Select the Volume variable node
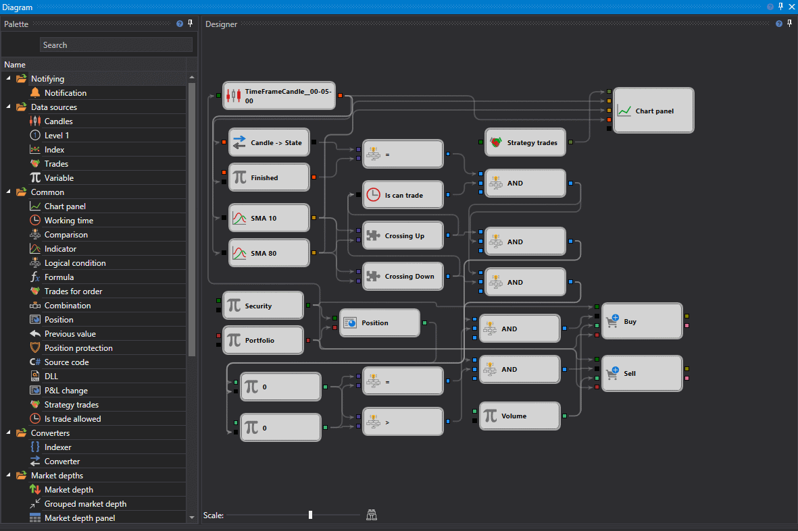The image size is (798, 531). point(520,416)
